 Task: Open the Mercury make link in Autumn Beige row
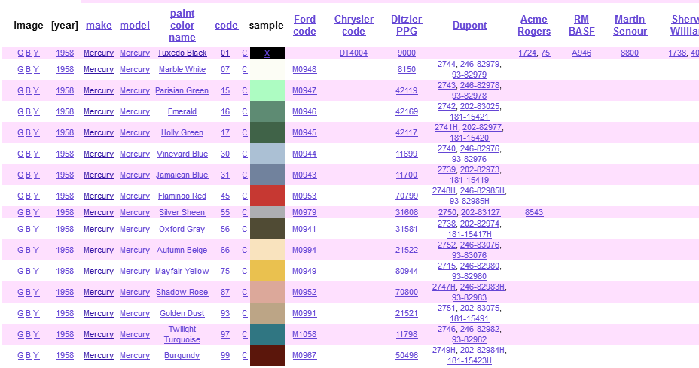coord(99,250)
